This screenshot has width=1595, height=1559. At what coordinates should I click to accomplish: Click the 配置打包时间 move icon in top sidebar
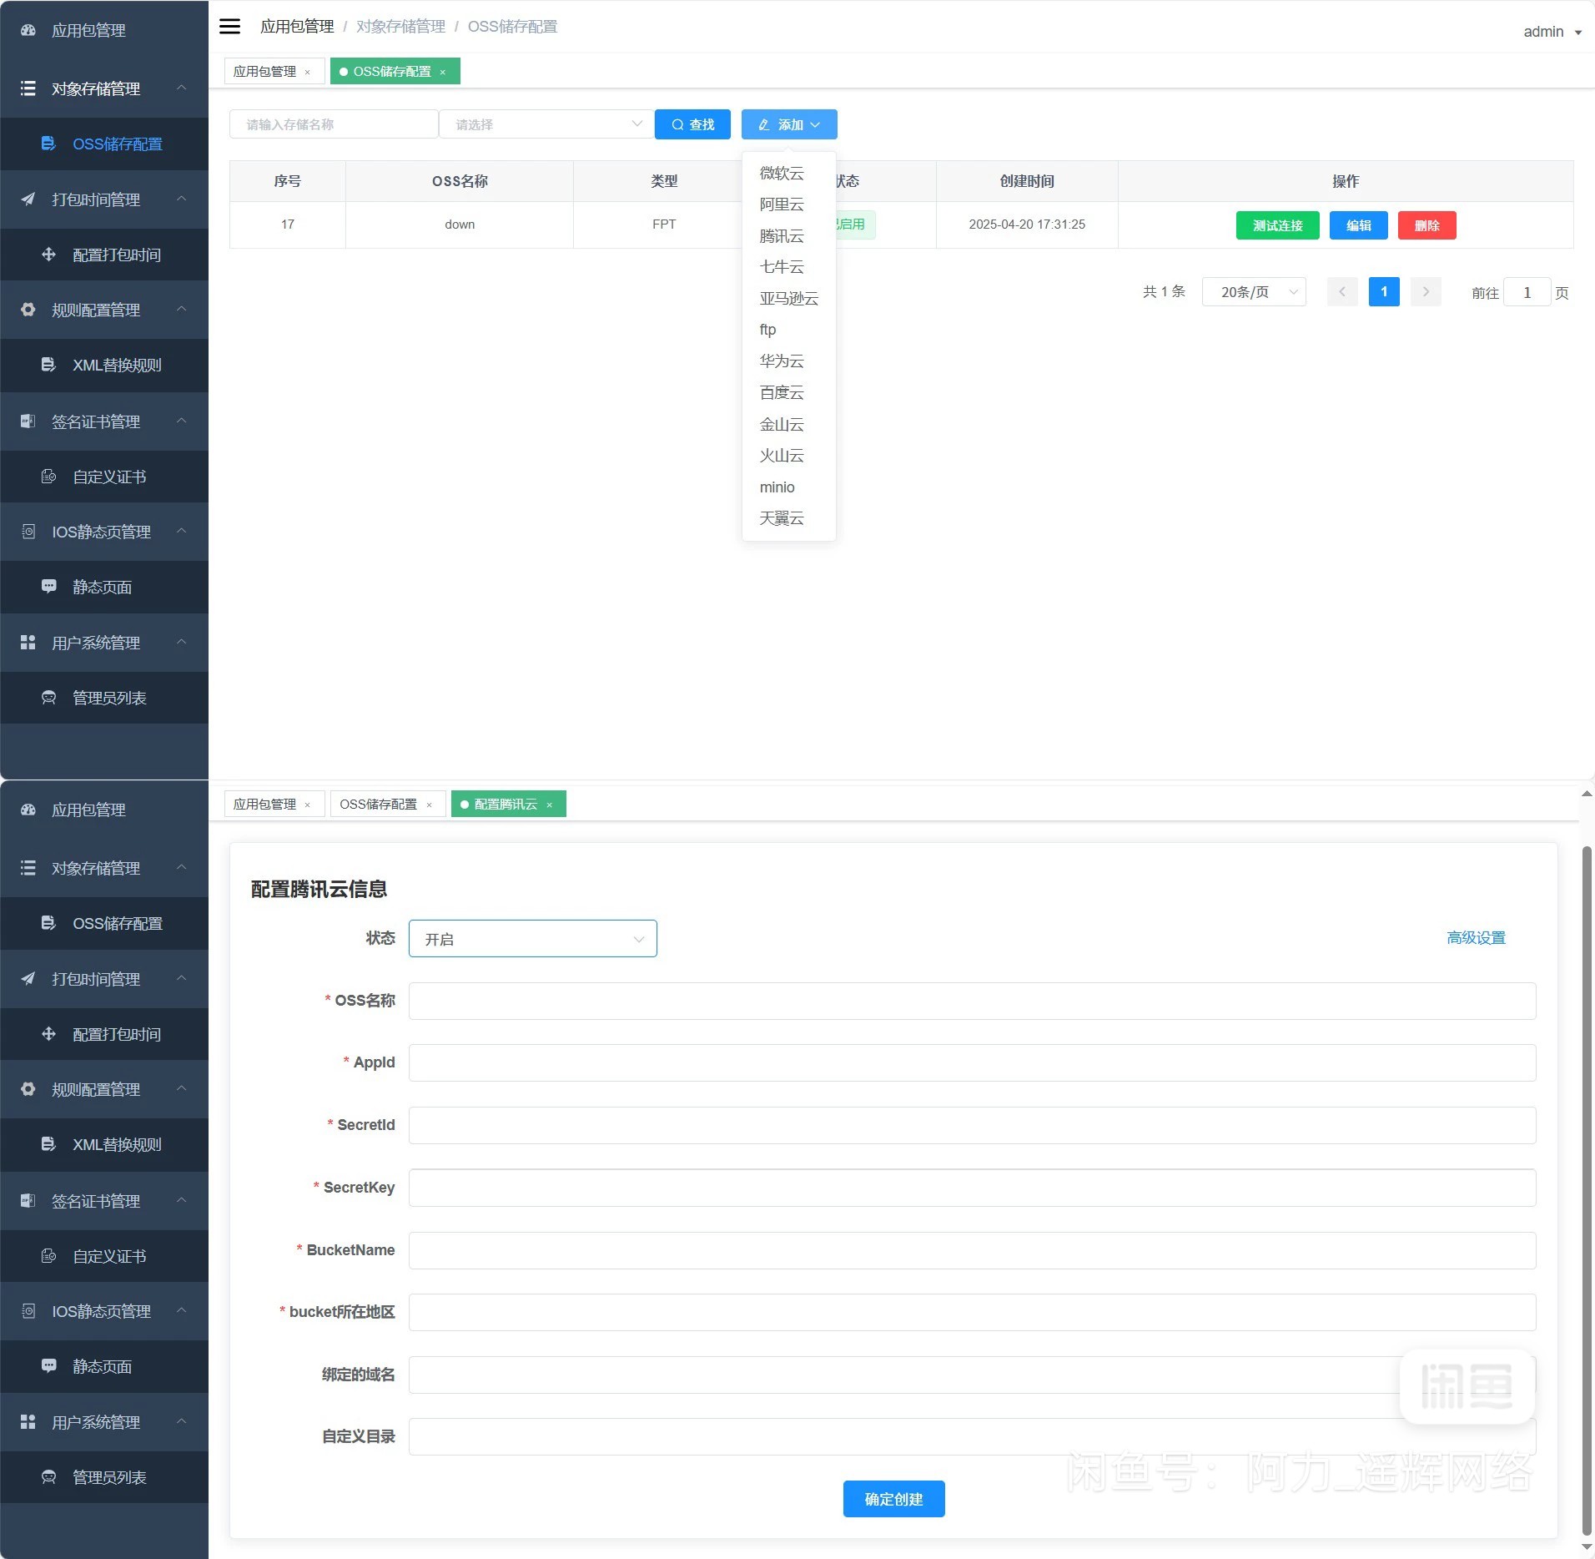[49, 255]
